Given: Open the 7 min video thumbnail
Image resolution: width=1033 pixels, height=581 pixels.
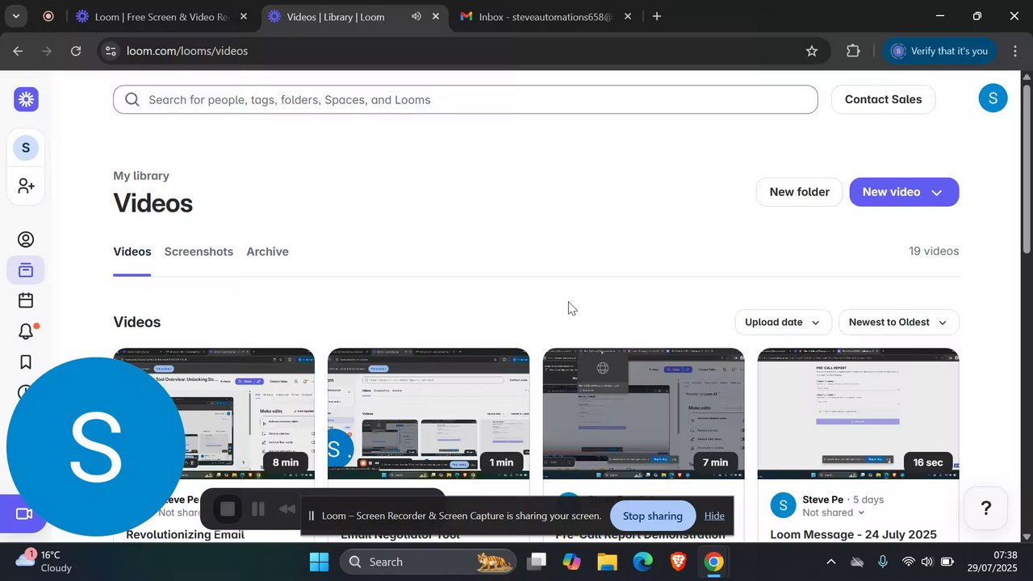Looking at the screenshot, I should point(643,413).
